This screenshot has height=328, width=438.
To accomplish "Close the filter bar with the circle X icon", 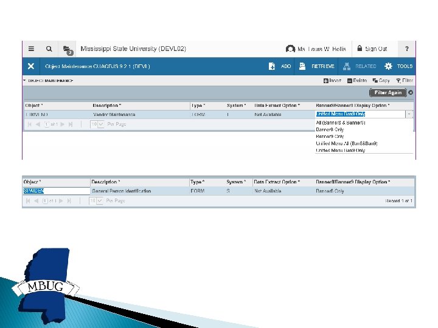I will click(411, 92).
